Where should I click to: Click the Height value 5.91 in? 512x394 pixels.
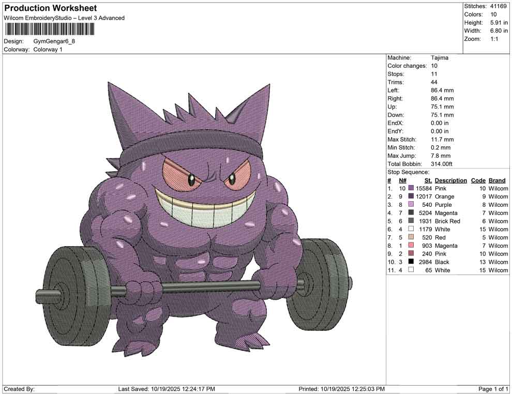tap(499, 23)
